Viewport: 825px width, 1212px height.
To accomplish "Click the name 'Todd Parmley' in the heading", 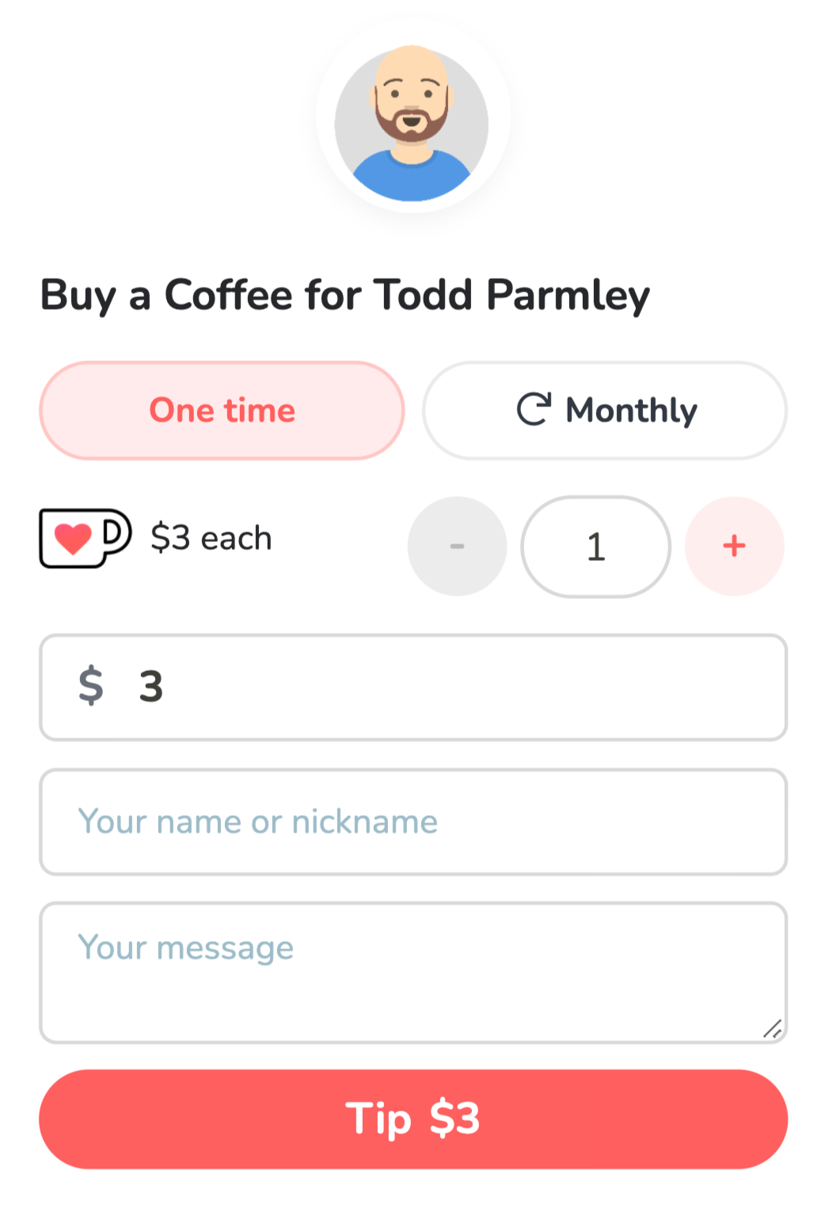I will coord(511,295).
